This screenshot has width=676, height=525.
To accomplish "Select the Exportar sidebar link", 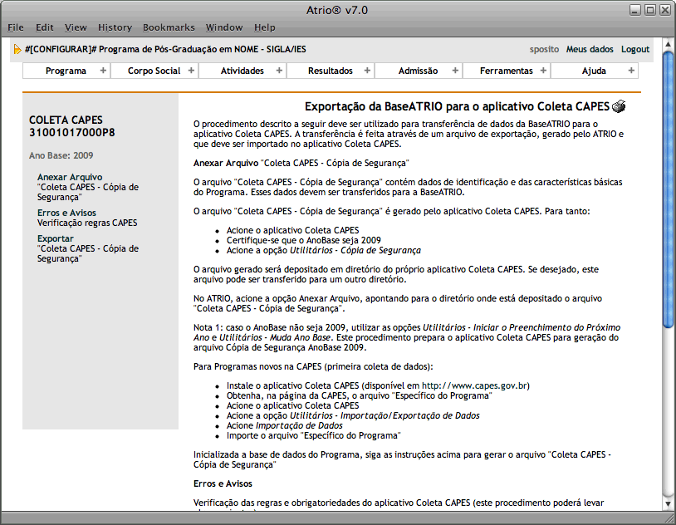I will point(56,239).
